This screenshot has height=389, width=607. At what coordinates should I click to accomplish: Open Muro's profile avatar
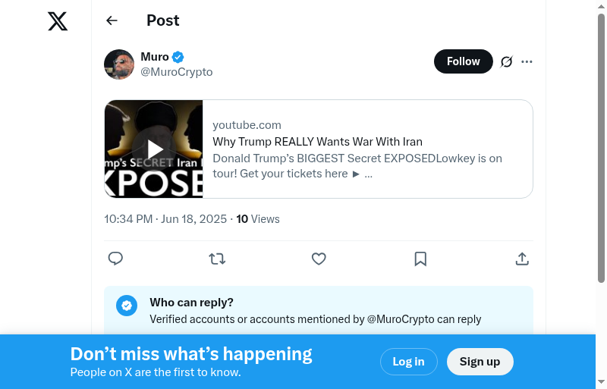pyautogui.click(x=119, y=64)
